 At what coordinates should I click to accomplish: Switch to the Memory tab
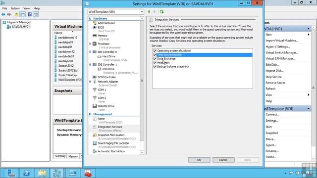73,156
